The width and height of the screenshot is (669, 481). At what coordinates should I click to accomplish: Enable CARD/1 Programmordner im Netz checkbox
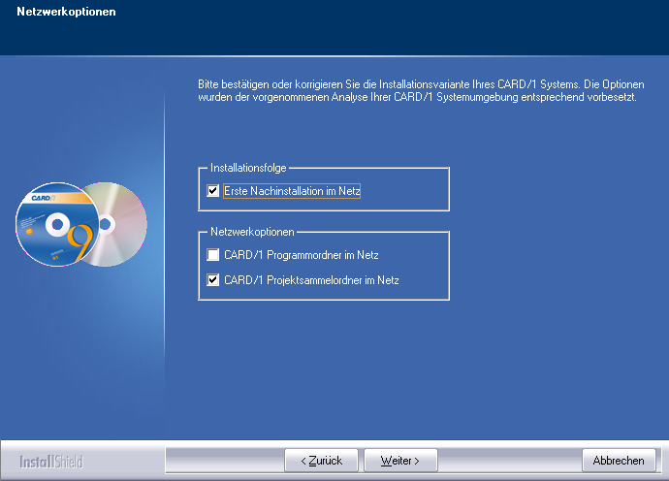tap(213, 255)
